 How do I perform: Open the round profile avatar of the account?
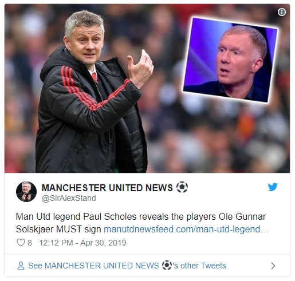click(x=26, y=192)
